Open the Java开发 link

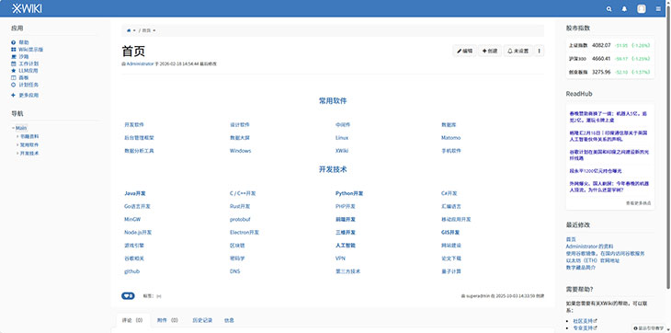coord(135,193)
